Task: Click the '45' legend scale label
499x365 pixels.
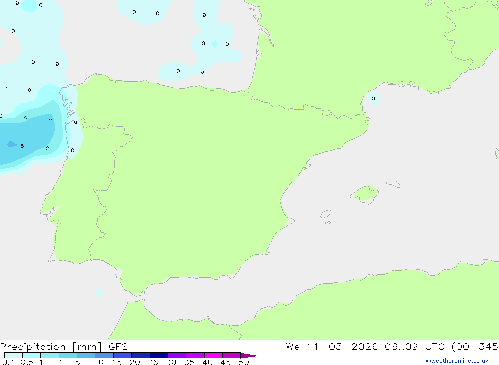Action: coord(226,362)
